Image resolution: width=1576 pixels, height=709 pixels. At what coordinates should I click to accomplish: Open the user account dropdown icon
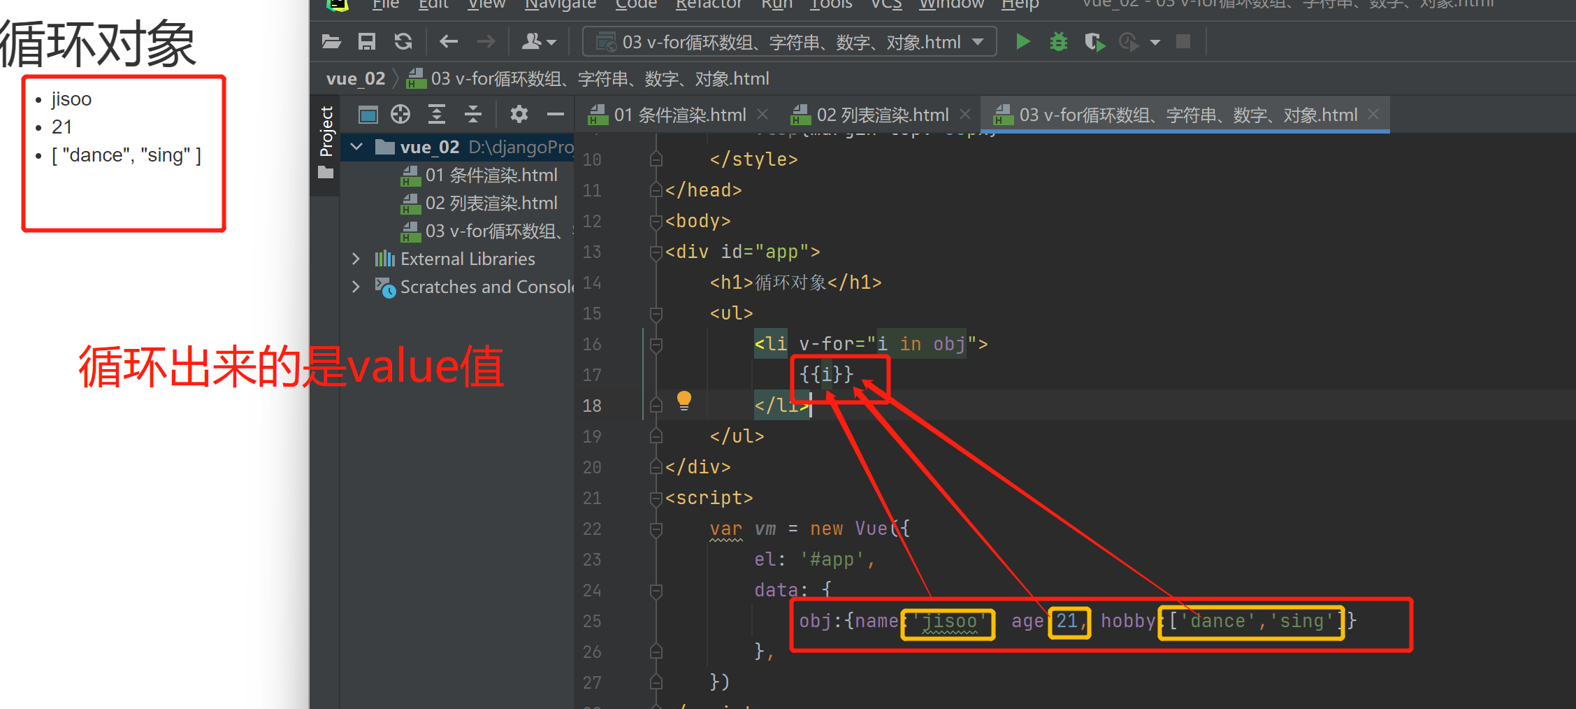(539, 42)
